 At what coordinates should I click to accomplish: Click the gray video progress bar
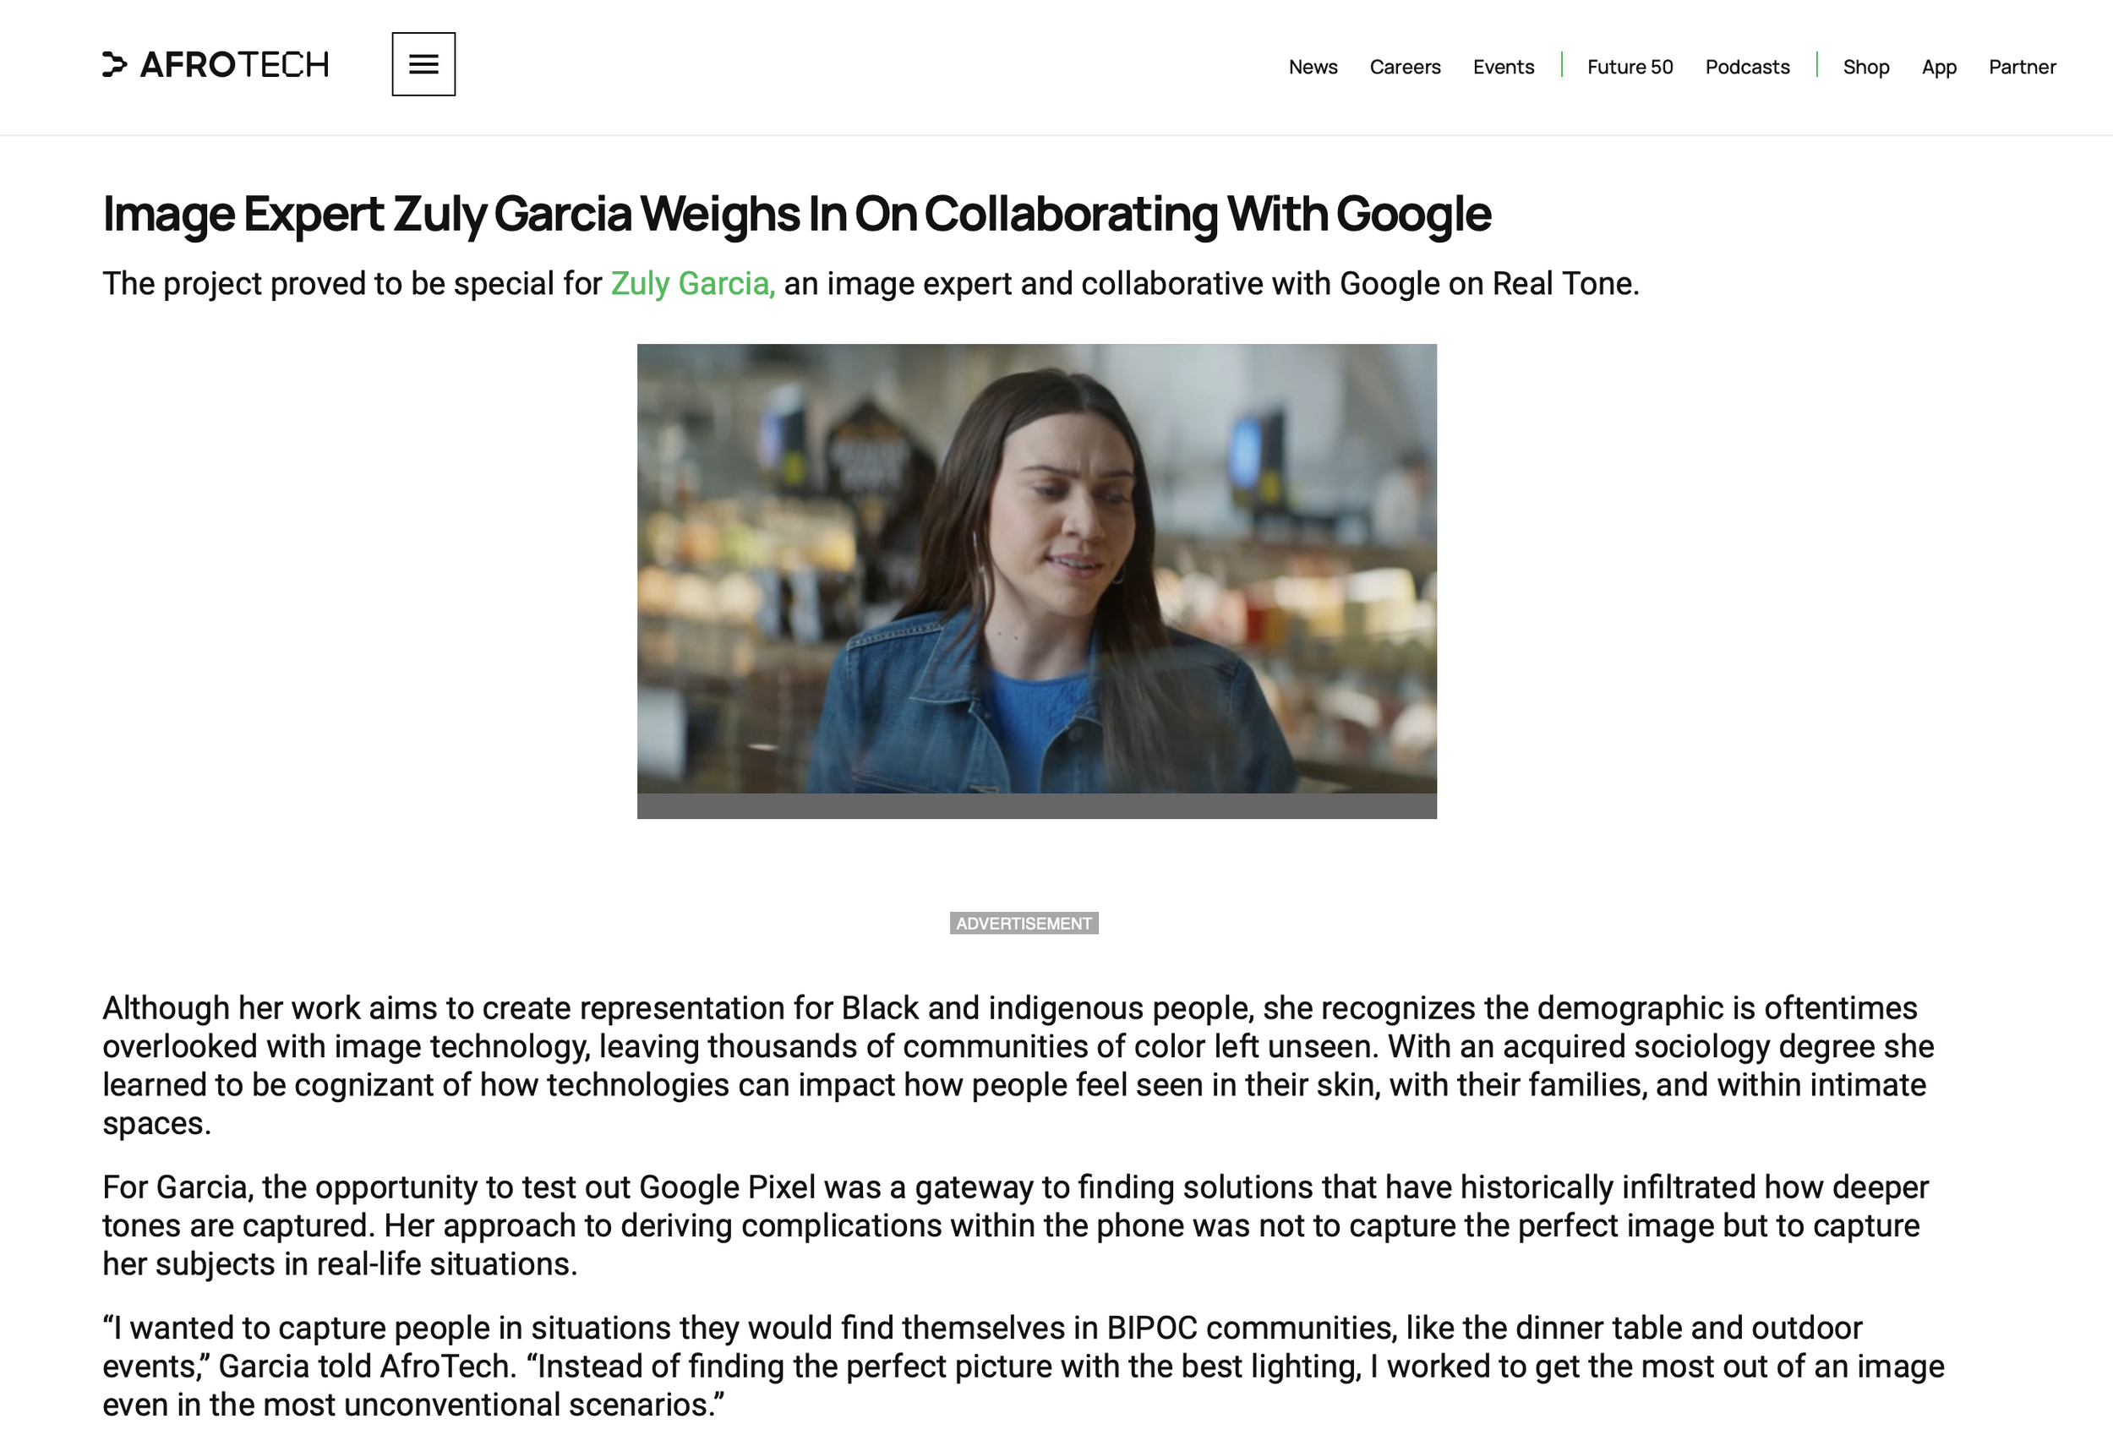[1036, 806]
